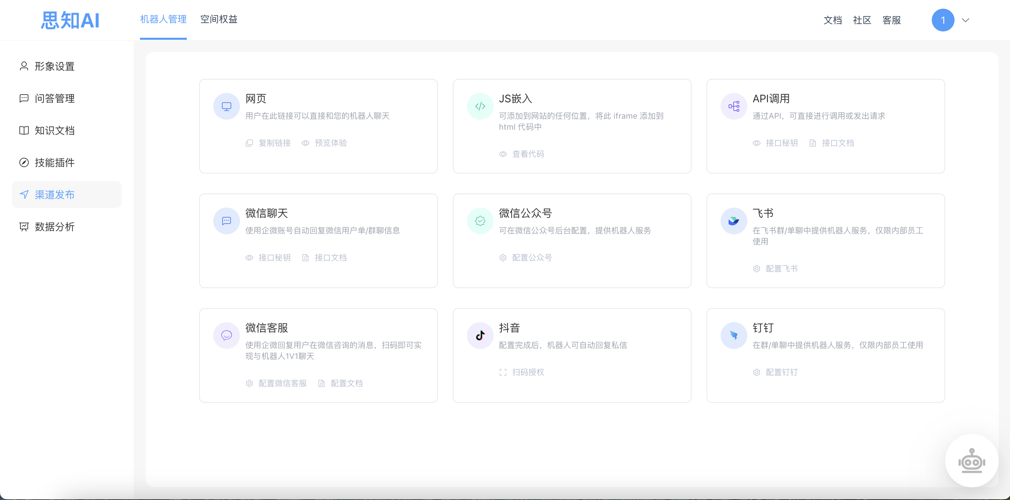Image resolution: width=1010 pixels, height=500 pixels.
Task: Click the 微信客服 chat bubble icon
Action: [226, 335]
